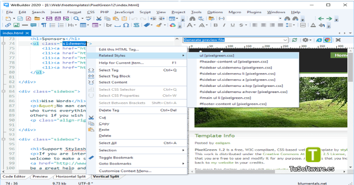
Task: Click the Home button in the preview
Action: [x=339, y=55]
